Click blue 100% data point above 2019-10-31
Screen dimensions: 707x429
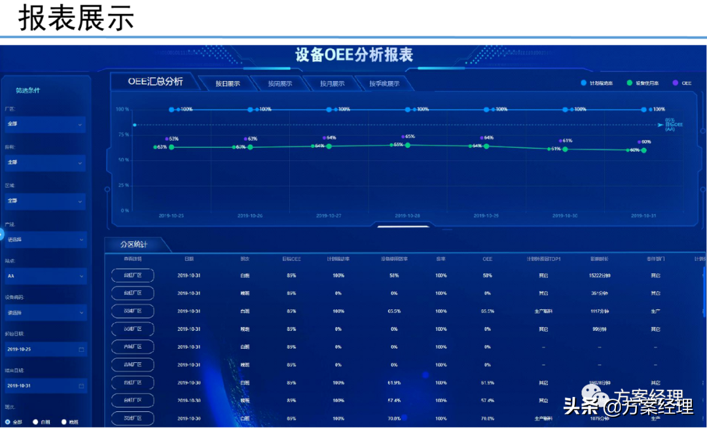pos(644,109)
